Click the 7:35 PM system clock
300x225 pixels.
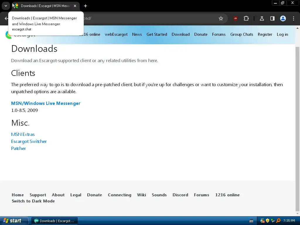click(289, 221)
